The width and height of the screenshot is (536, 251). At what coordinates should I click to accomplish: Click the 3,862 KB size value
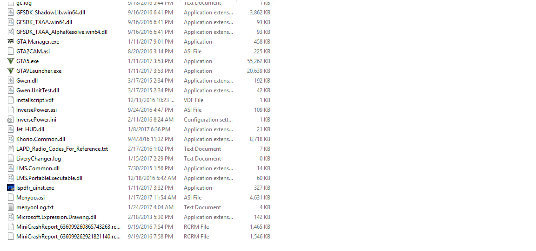260,12
